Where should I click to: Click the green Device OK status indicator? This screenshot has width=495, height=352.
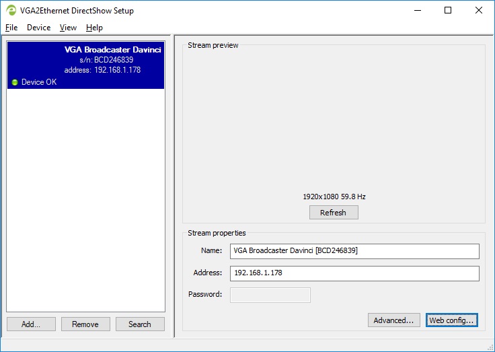tap(15, 83)
